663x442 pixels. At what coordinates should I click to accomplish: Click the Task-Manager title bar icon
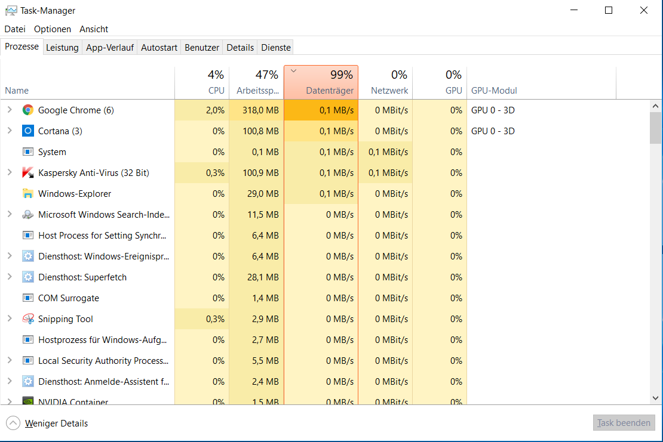pyautogui.click(x=11, y=11)
